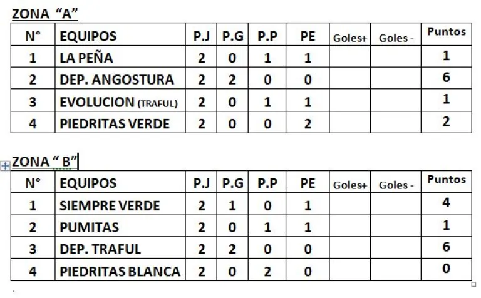Click PIEDRITAS BLANCA's Puntos value cell
The image size is (481, 298).
(446, 270)
